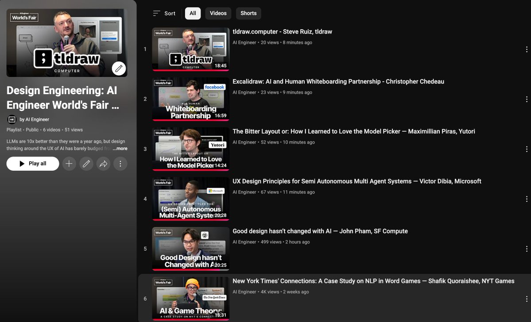
Task: Click AI Engineer under Good design video
Action: [244, 242]
